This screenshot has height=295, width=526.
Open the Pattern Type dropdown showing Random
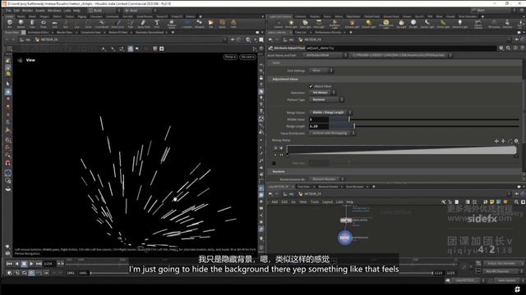326,100
